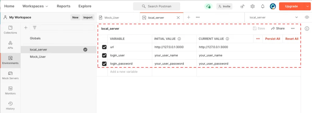This screenshot has height=113, width=312.
Task: Click the cloud sync status icon
Action: (x=208, y=6)
